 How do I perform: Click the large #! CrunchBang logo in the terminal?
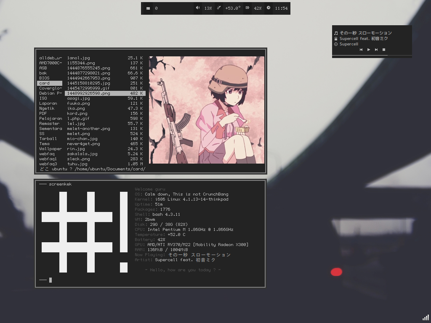pos(85,232)
